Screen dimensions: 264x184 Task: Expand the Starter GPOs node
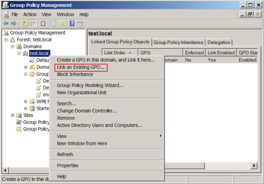[x=25, y=108]
